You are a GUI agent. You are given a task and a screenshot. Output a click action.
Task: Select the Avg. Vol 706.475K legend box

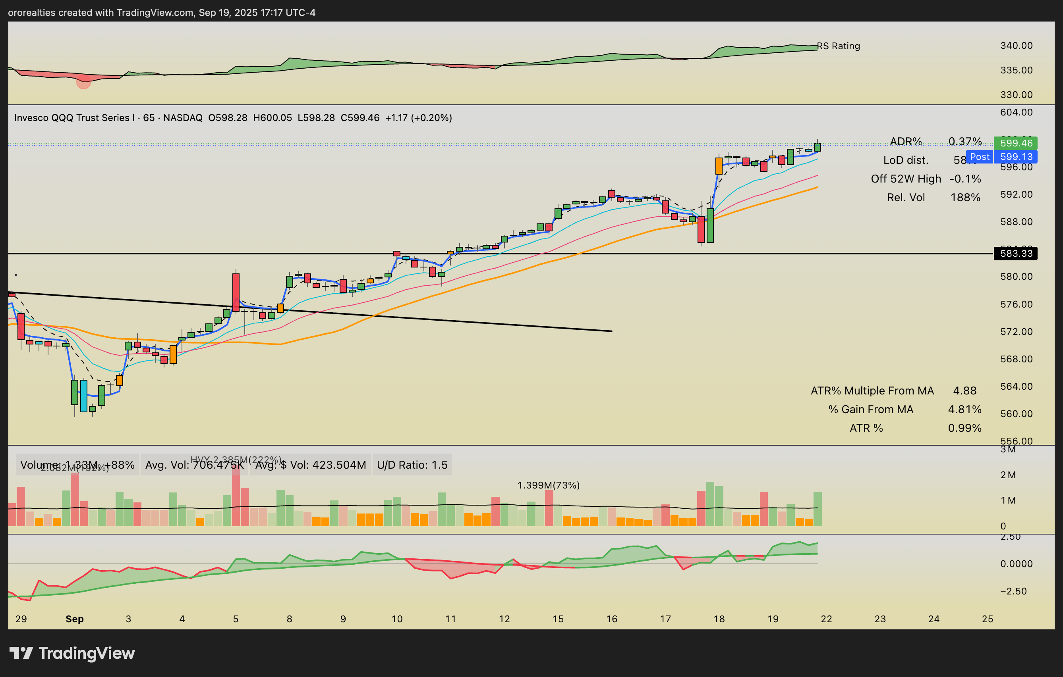(194, 465)
